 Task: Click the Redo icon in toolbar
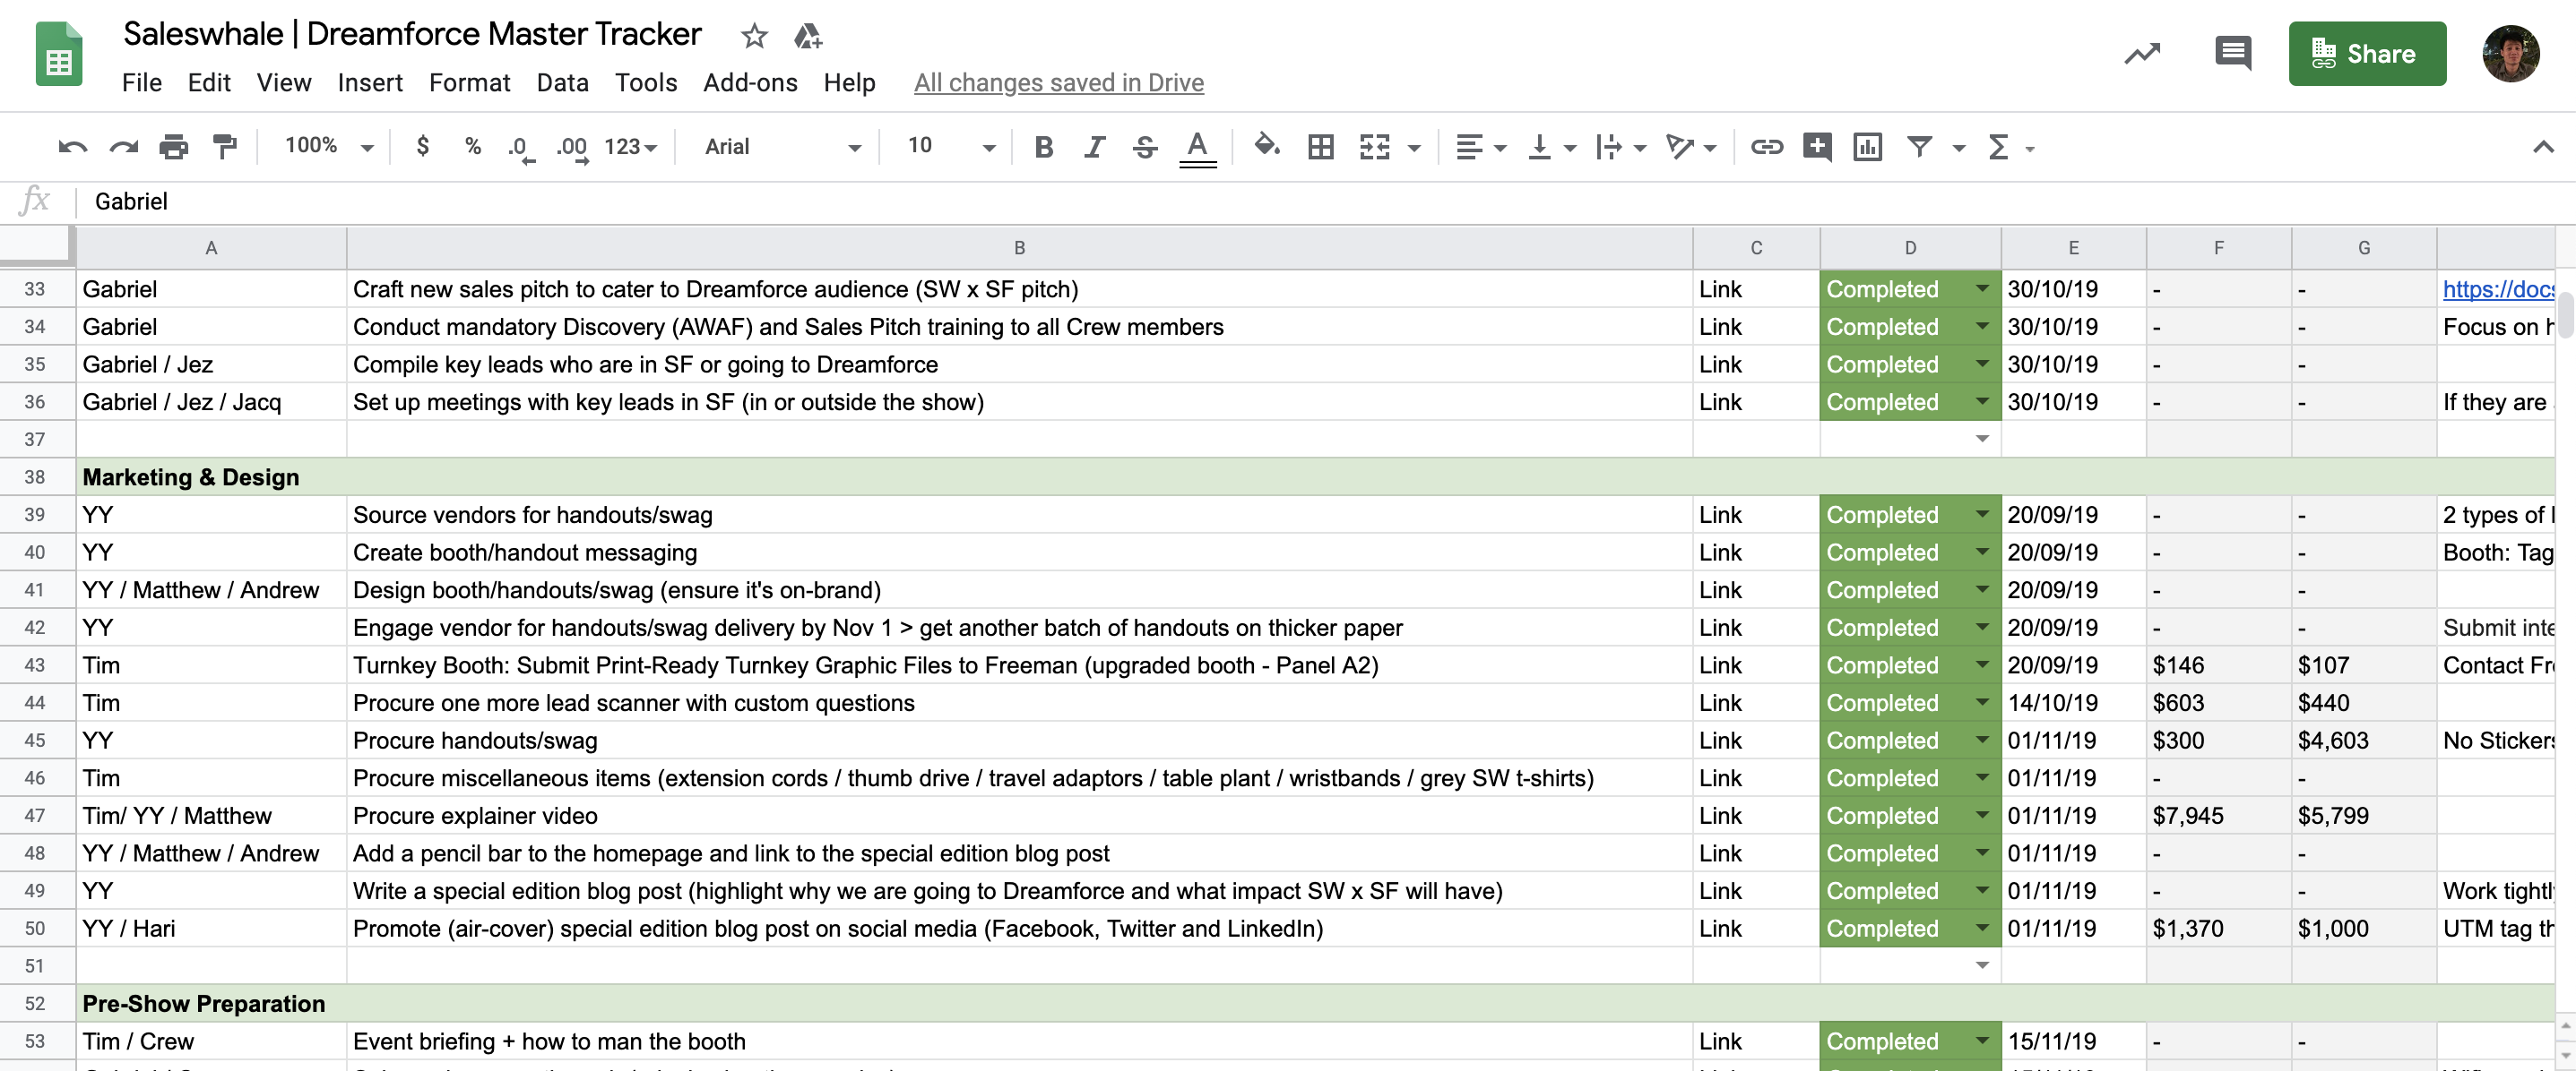pyautogui.click(x=123, y=147)
